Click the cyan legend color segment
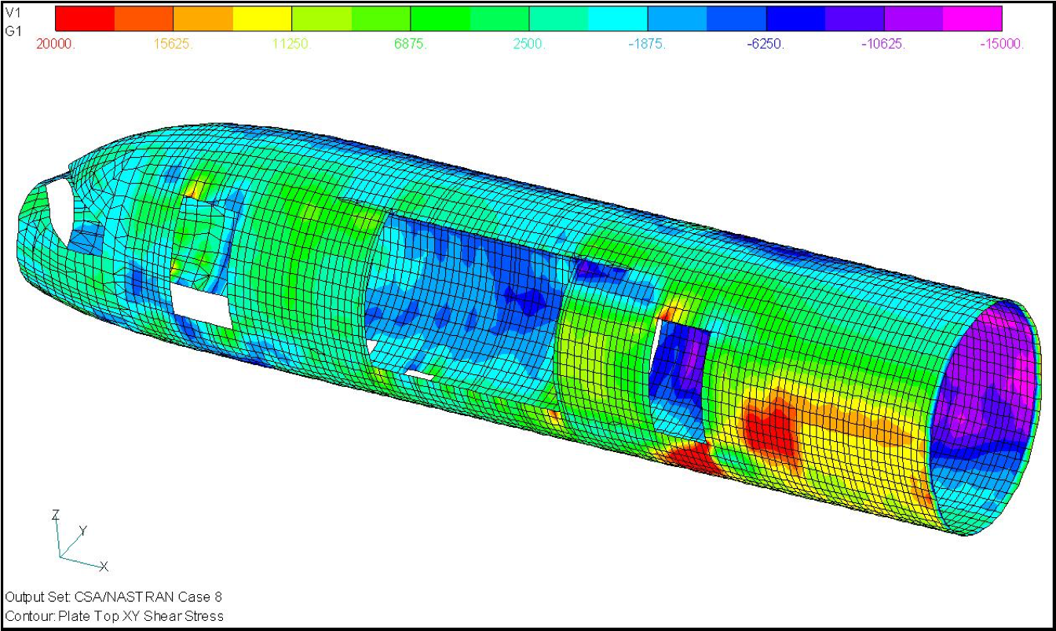 point(618,18)
